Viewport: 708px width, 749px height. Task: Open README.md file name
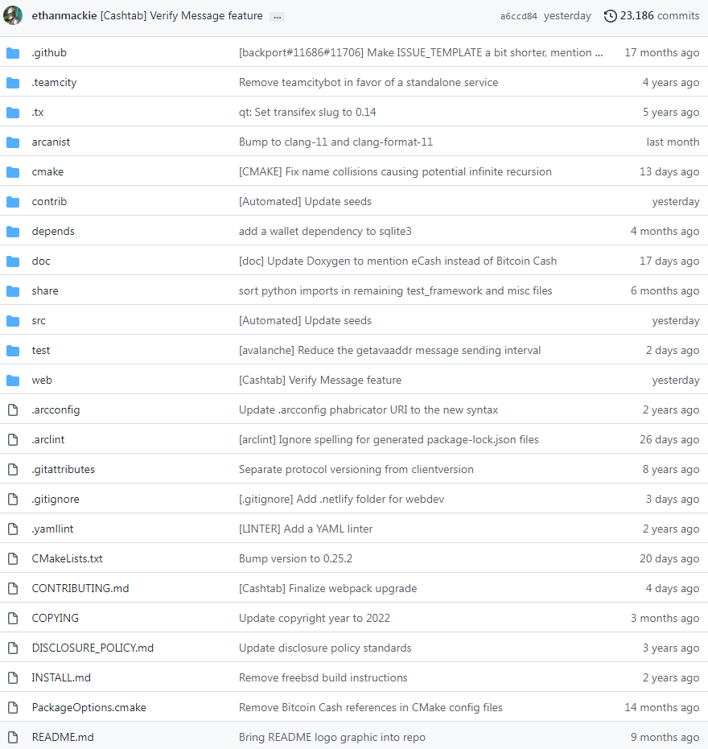63,737
